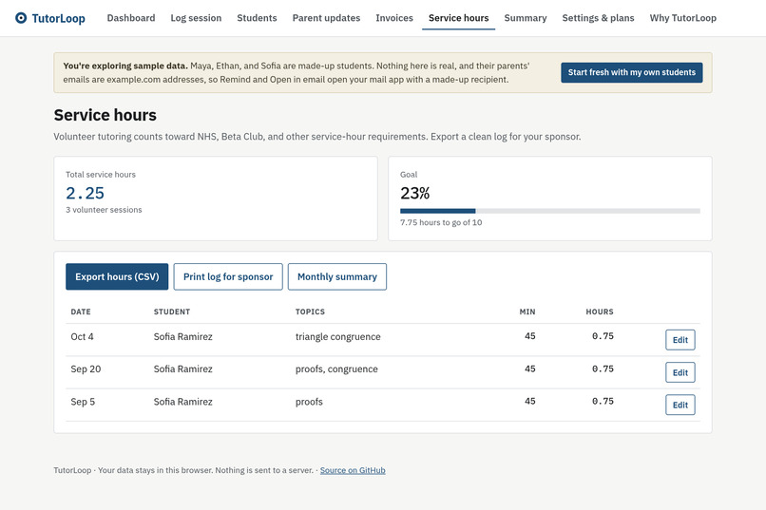
Task: Edit the Sep 20 session
Action: coord(680,372)
